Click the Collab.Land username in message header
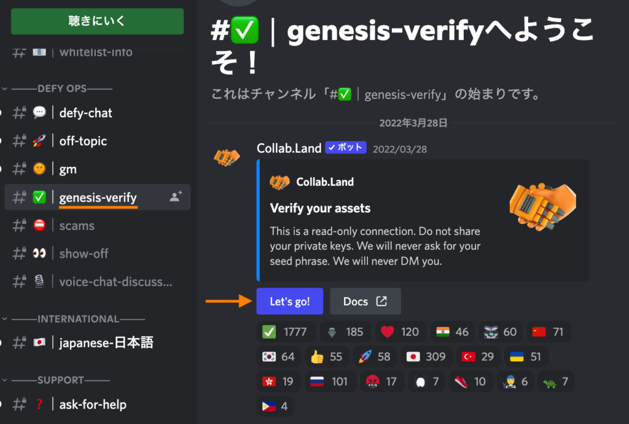Screen dimensions: 629x424 (289, 148)
